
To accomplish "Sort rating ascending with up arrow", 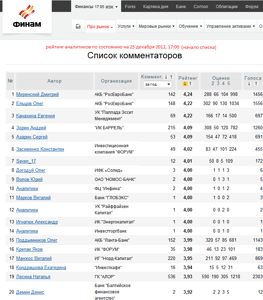I will pos(190,84).
